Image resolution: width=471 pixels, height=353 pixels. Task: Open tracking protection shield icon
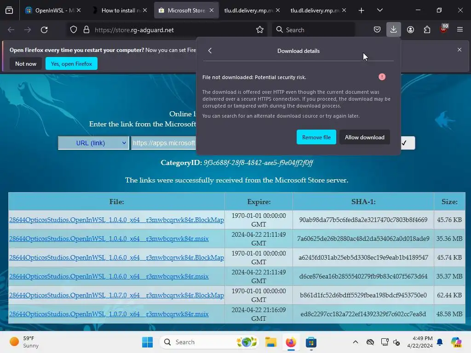point(74,30)
